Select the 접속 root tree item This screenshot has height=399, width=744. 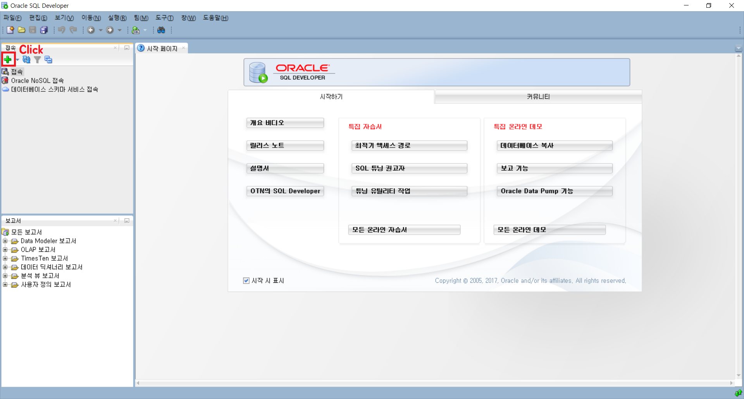[17, 72]
